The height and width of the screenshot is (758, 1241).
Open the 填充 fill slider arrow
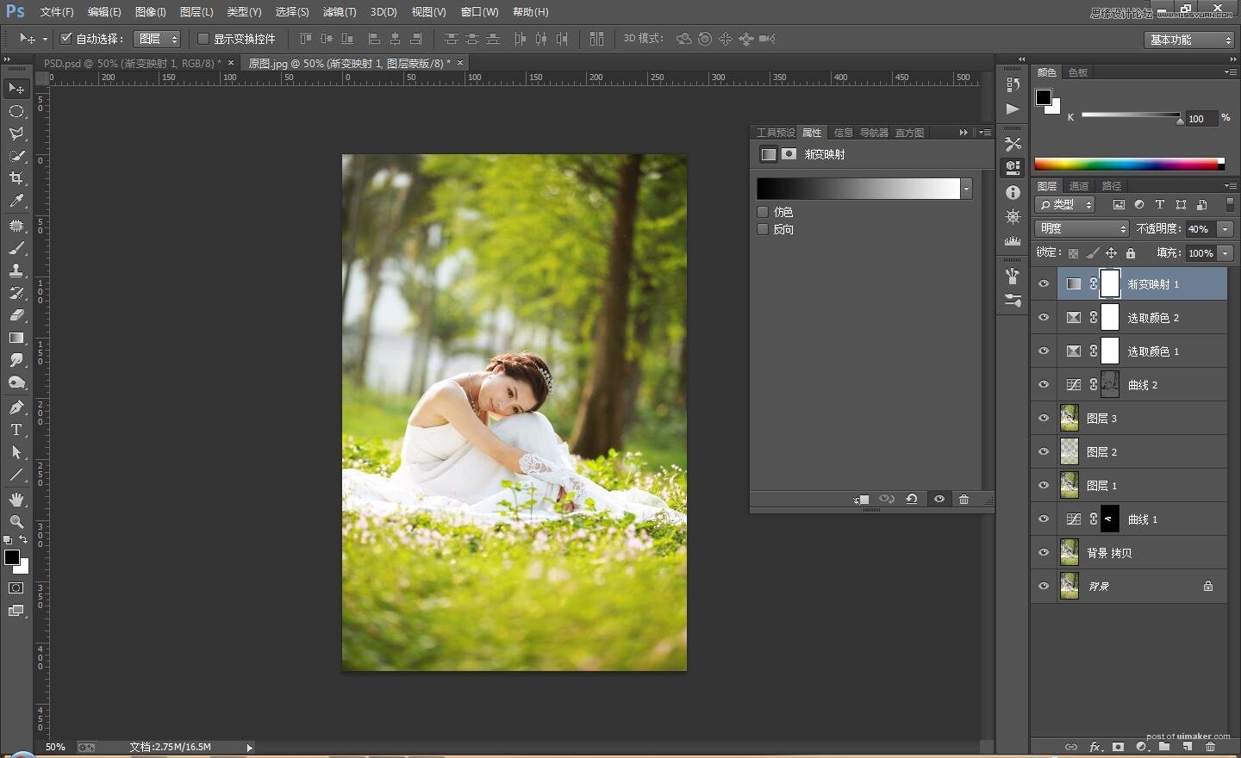pyautogui.click(x=1225, y=253)
